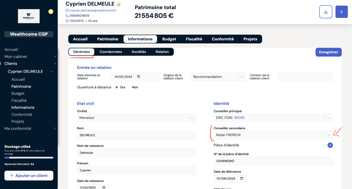352x189 pixels.
Task: Click the Prénom field containing Cyprien
Action: 137,171
